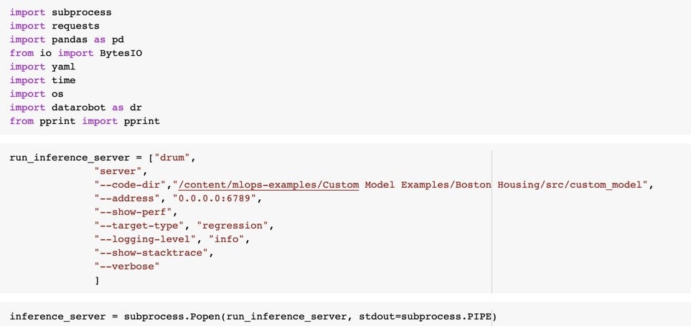691x326 pixels.
Task: Click 'from pprint import pprint' line
Action: pos(85,121)
